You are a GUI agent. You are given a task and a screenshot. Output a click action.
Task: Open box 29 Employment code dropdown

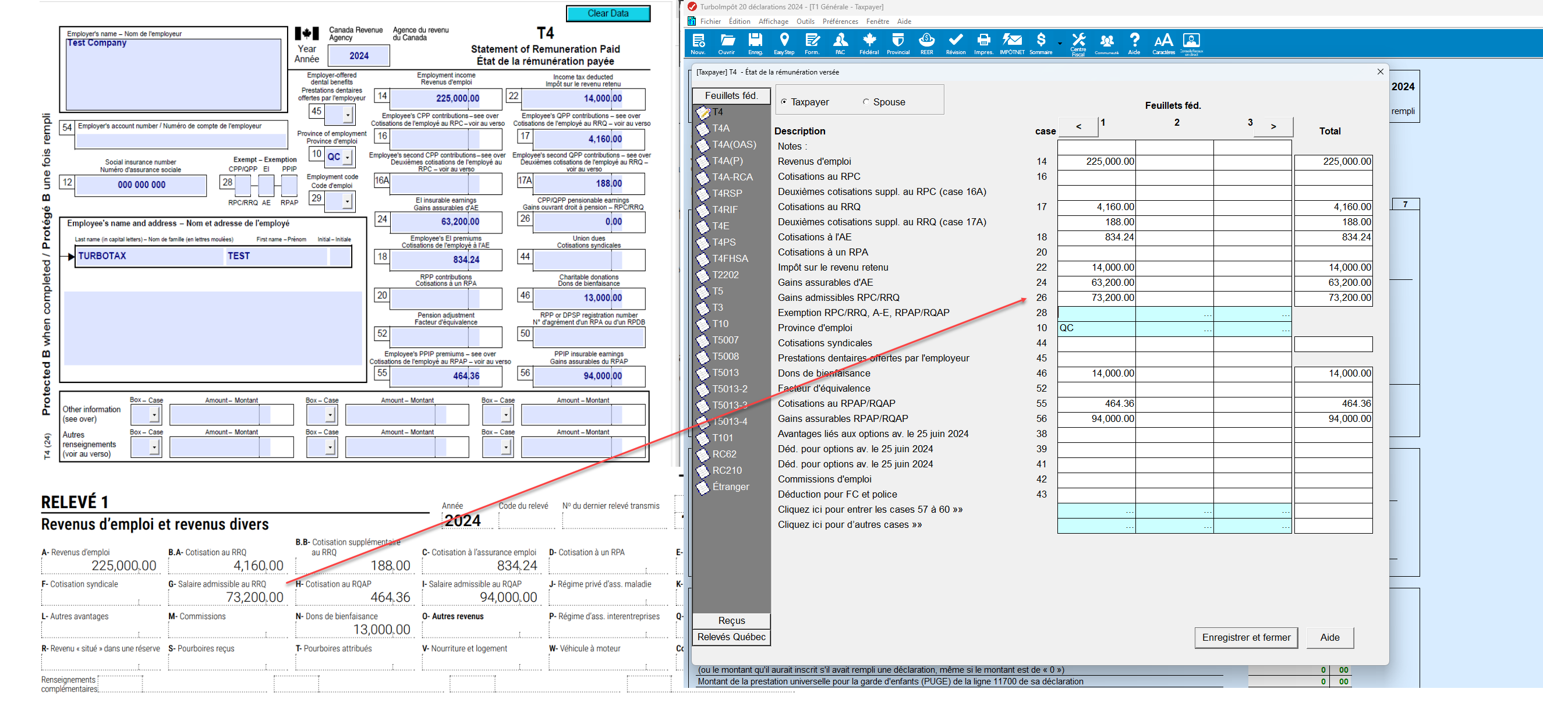click(x=348, y=202)
